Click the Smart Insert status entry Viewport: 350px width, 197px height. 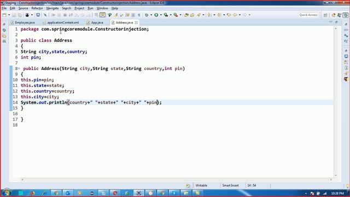(x=230, y=186)
